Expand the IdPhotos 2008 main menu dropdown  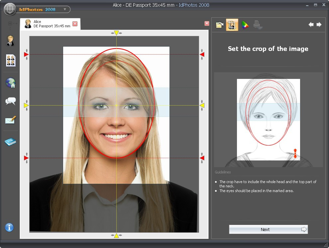click(65, 9)
